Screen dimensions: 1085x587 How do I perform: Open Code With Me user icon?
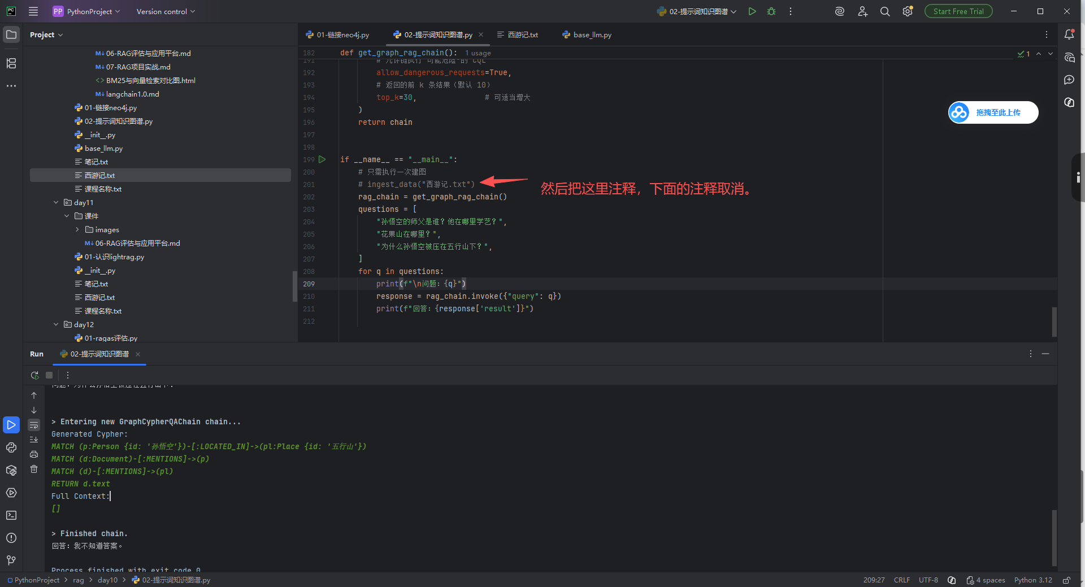[x=862, y=11]
